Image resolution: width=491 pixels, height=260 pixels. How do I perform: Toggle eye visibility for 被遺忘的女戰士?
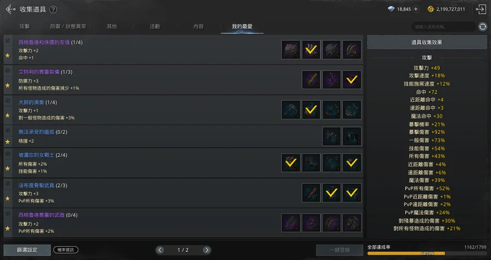pyautogui.click(x=8, y=154)
